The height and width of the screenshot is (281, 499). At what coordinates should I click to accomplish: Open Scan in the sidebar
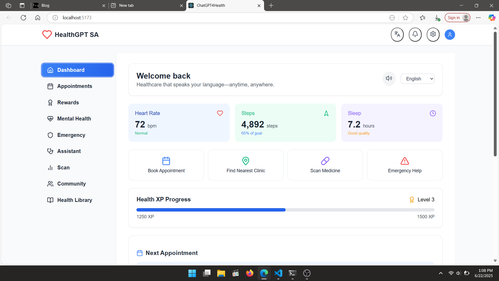point(77,168)
